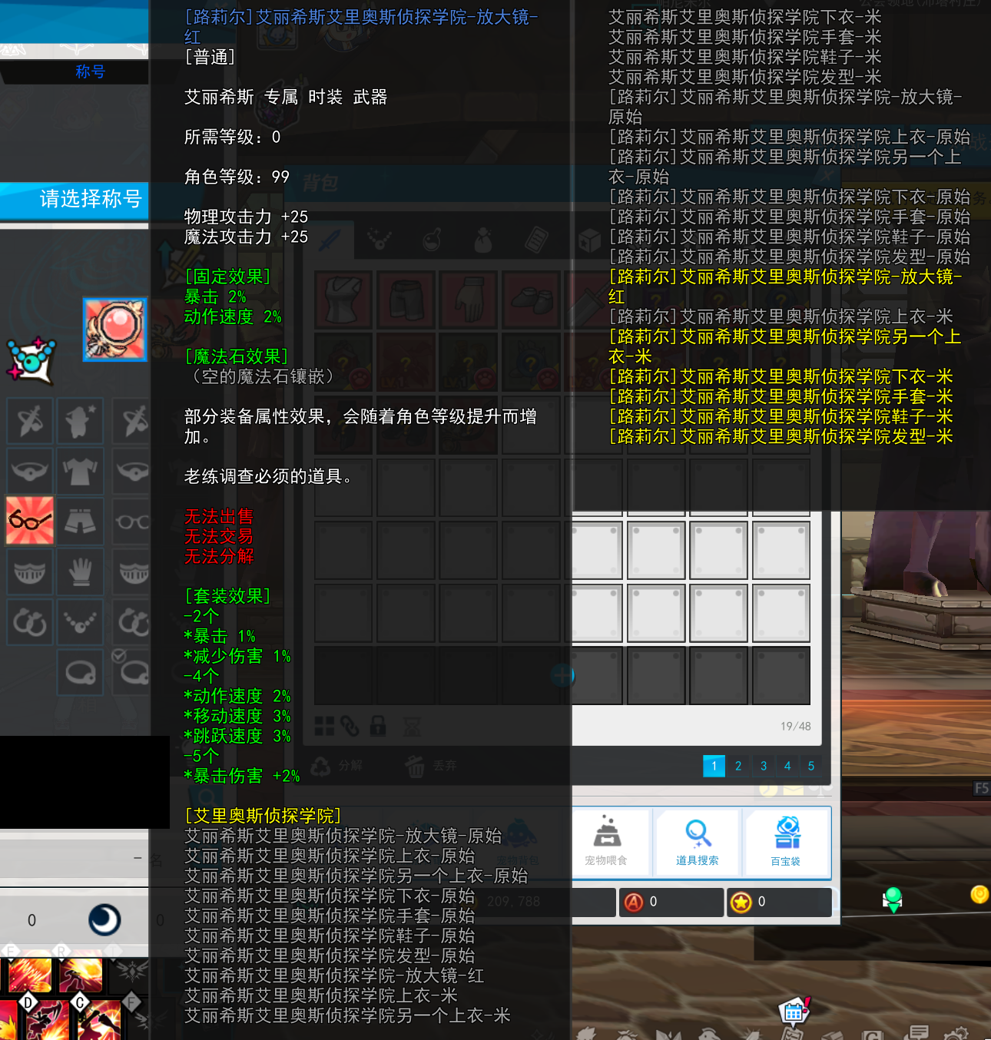This screenshot has width=991, height=1040.
Task: Open 百宝袋 treasure bag
Action: point(787,841)
